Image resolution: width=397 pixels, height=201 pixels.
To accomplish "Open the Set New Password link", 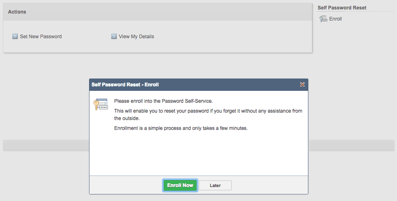I will [x=41, y=37].
